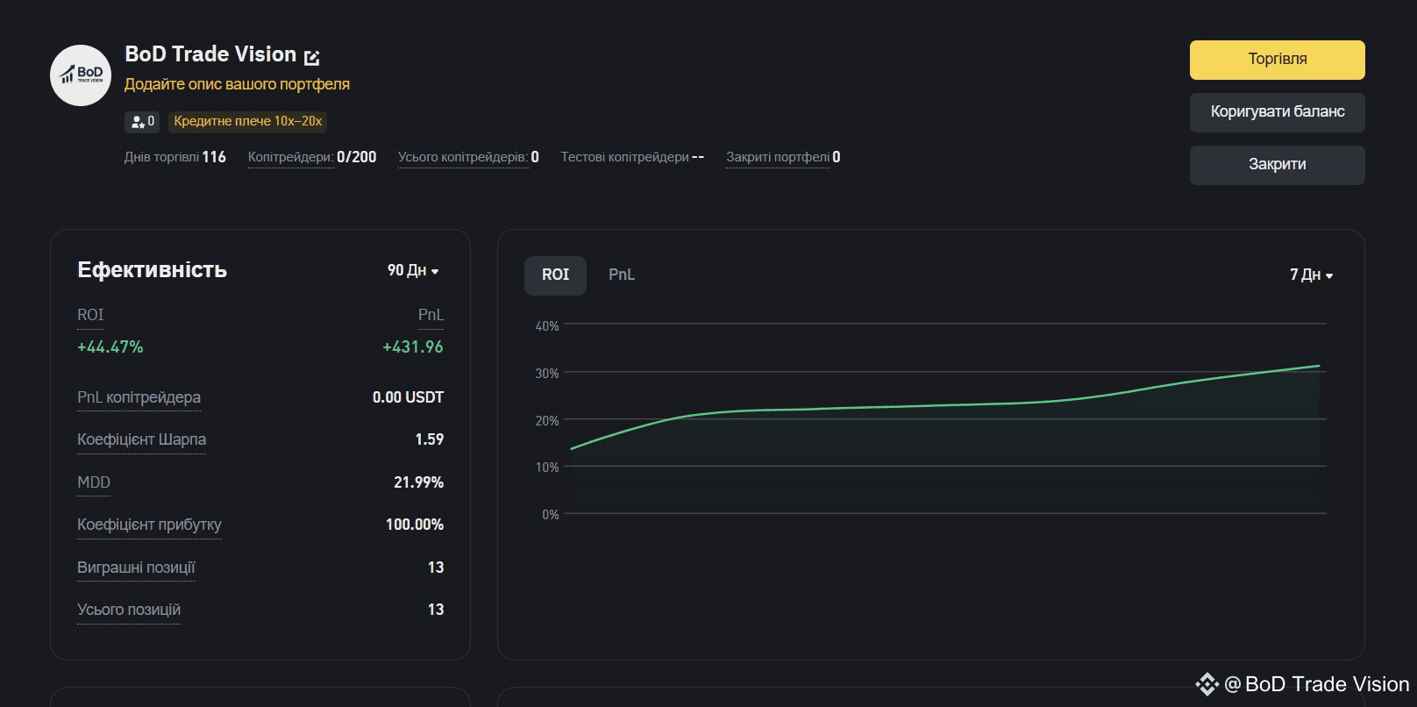The height and width of the screenshot is (707, 1417).
Task: Click the Копітрейдери label
Action: click(x=290, y=157)
